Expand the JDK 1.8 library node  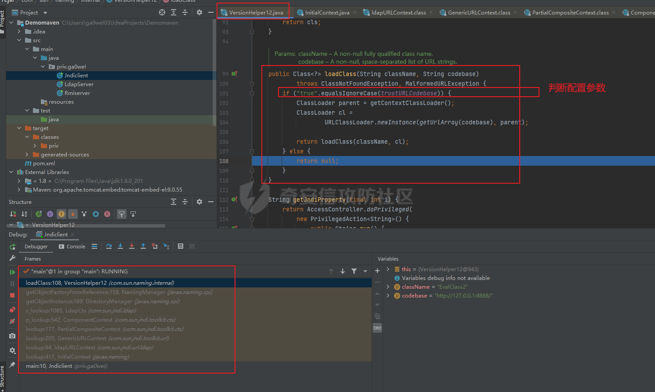click(19, 181)
